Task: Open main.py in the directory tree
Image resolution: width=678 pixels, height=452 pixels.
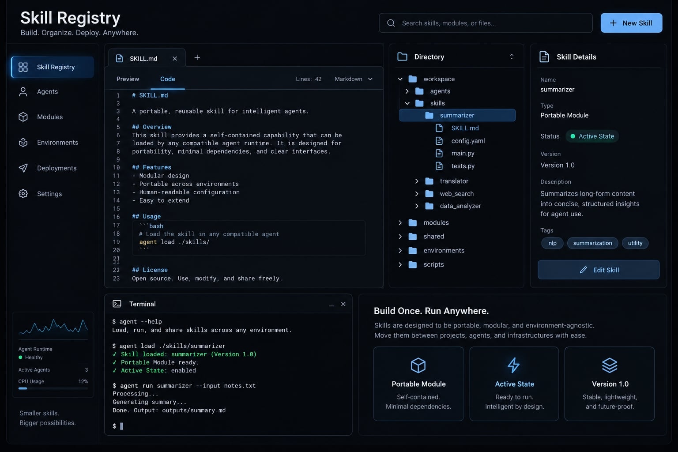Action: point(463,153)
